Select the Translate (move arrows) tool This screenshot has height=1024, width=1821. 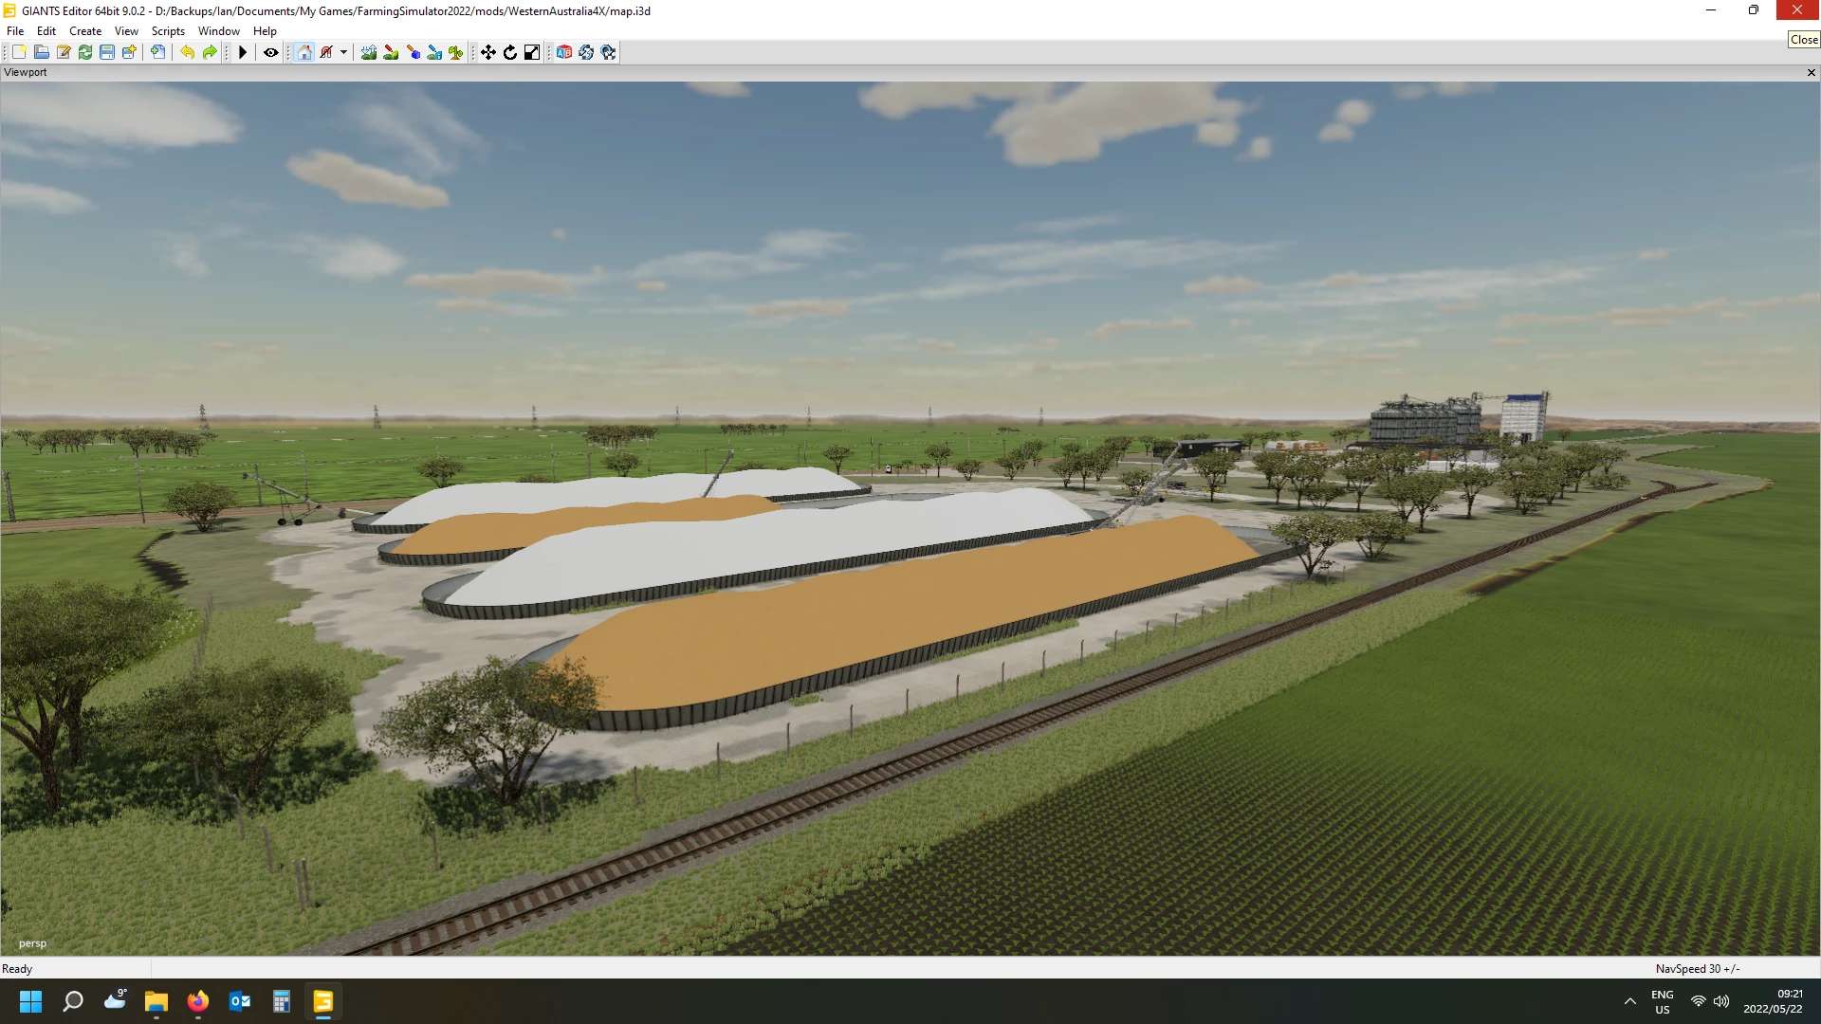[488, 52]
